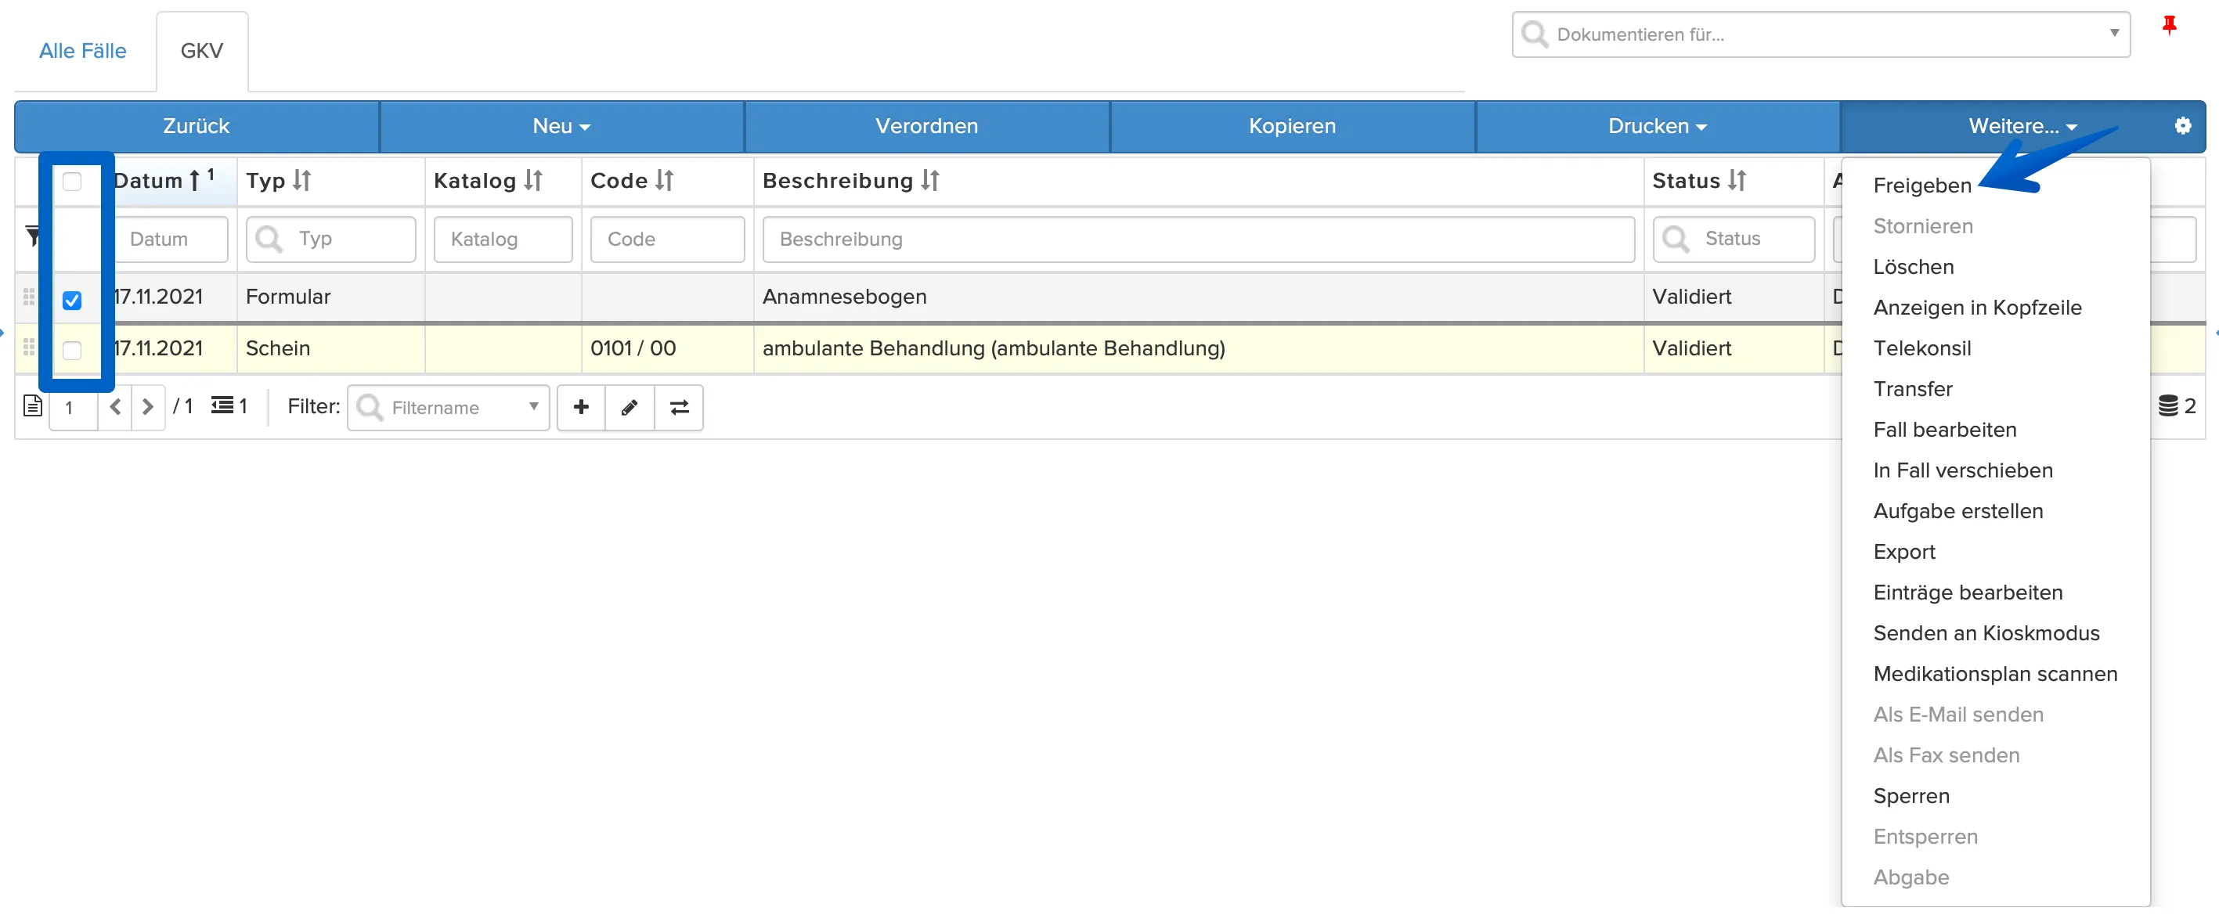
Task: Choose Export in Weitere menu
Action: tap(1903, 552)
